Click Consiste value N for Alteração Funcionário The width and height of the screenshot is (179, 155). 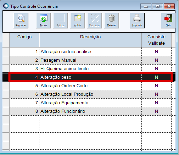pyautogui.click(x=156, y=111)
